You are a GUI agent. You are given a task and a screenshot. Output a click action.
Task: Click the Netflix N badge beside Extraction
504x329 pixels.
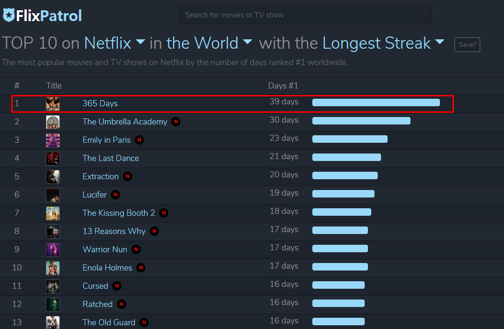click(x=128, y=176)
